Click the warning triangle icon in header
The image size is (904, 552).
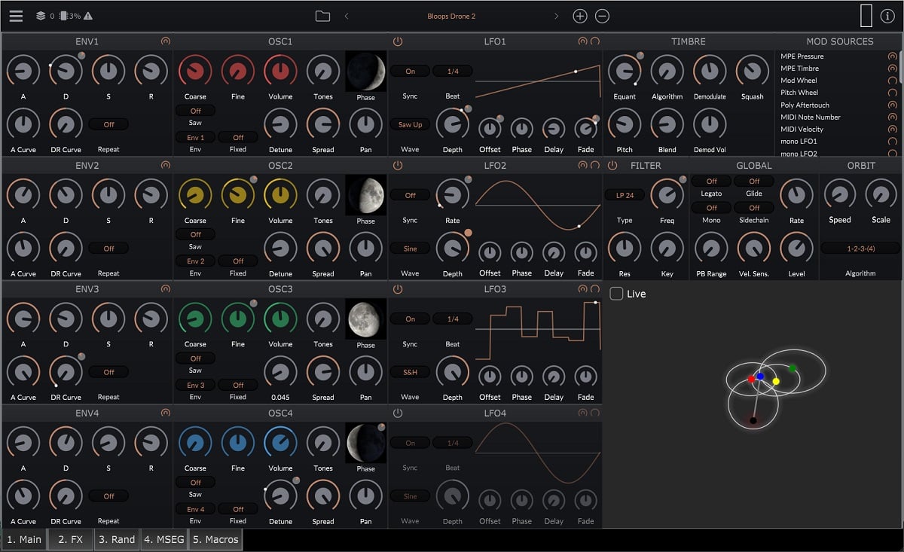(88, 16)
